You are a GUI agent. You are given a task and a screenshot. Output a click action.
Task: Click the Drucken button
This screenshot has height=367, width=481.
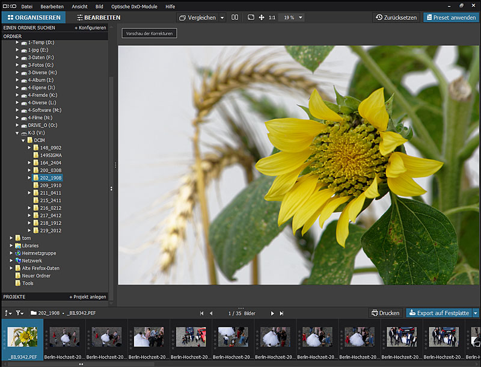pyautogui.click(x=386, y=313)
